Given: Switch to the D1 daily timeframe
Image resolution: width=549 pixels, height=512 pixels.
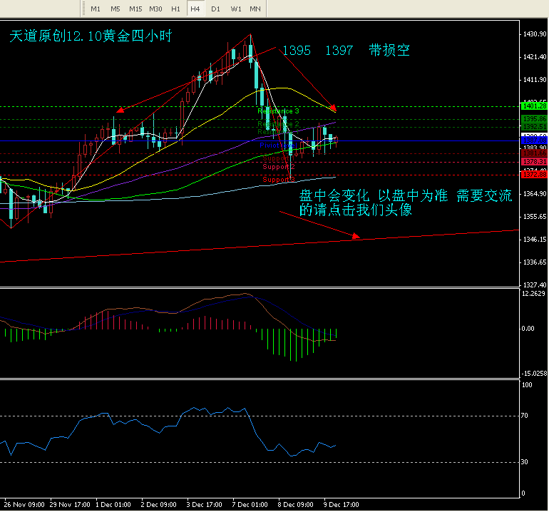Looking at the screenshot, I should click(215, 8).
